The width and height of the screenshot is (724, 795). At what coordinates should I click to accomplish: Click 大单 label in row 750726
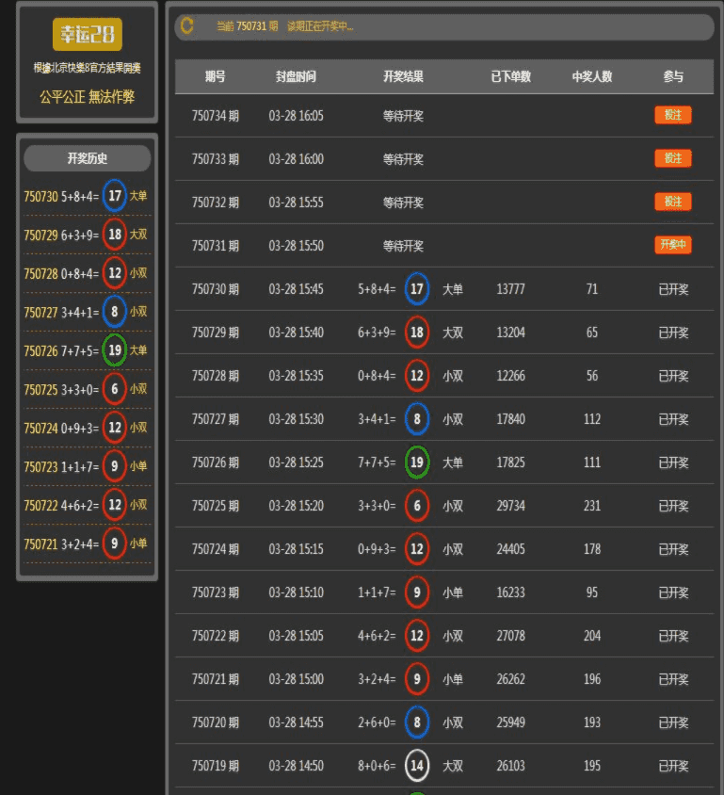453,462
